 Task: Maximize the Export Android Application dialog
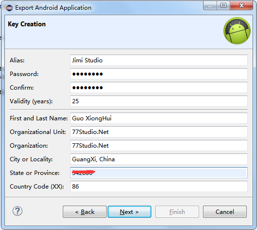[x=223, y=6]
